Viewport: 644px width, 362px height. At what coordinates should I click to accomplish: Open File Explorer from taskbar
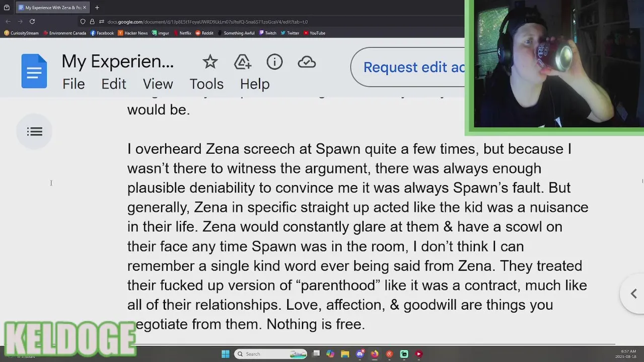345,354
